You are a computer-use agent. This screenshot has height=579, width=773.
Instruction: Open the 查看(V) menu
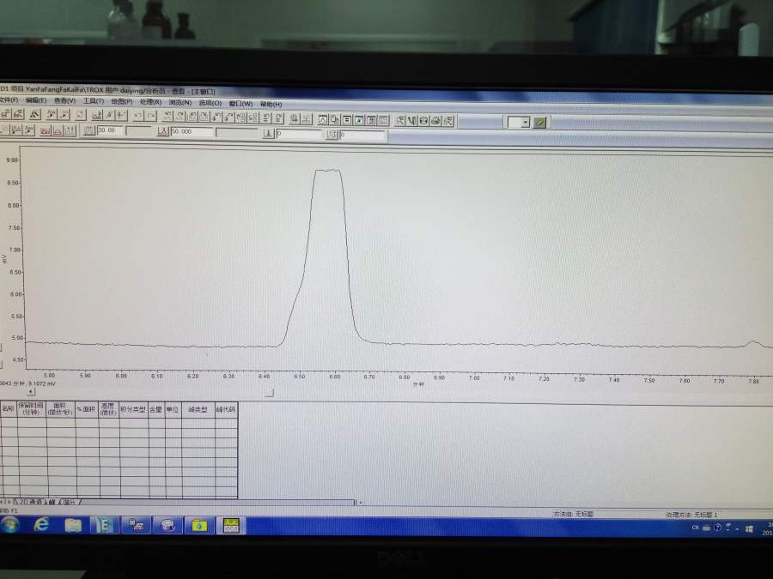64,100
